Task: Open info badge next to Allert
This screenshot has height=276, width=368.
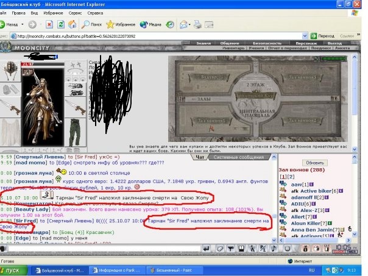Action: pyautogui.click(x=315, y=217)
